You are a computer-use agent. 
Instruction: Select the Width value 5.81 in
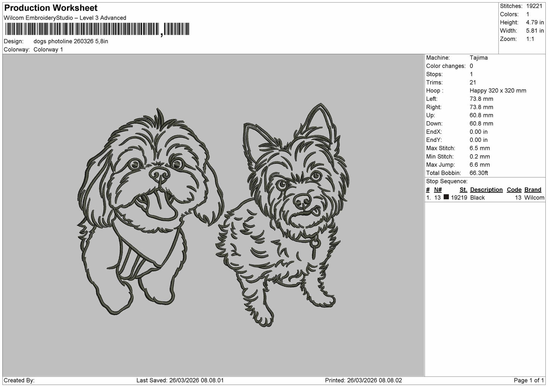tap(535, 31)
